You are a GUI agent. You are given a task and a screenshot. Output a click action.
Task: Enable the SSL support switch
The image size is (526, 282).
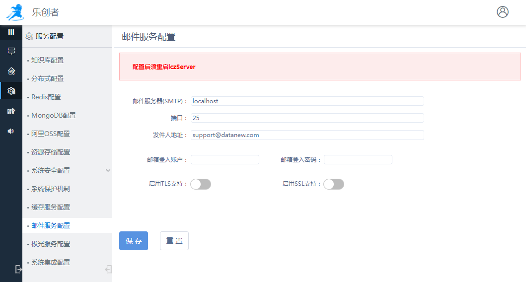pyautogui.click(x=333, y=184)
